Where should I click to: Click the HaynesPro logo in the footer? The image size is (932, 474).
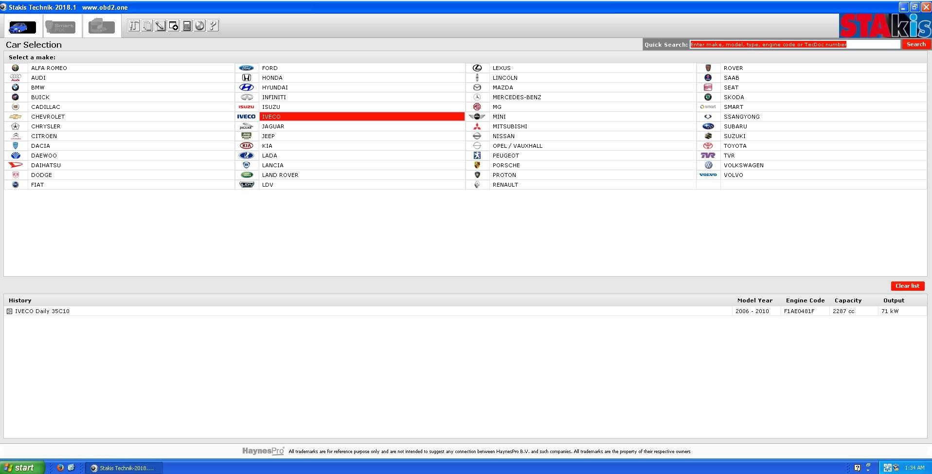tap(263, 451)
